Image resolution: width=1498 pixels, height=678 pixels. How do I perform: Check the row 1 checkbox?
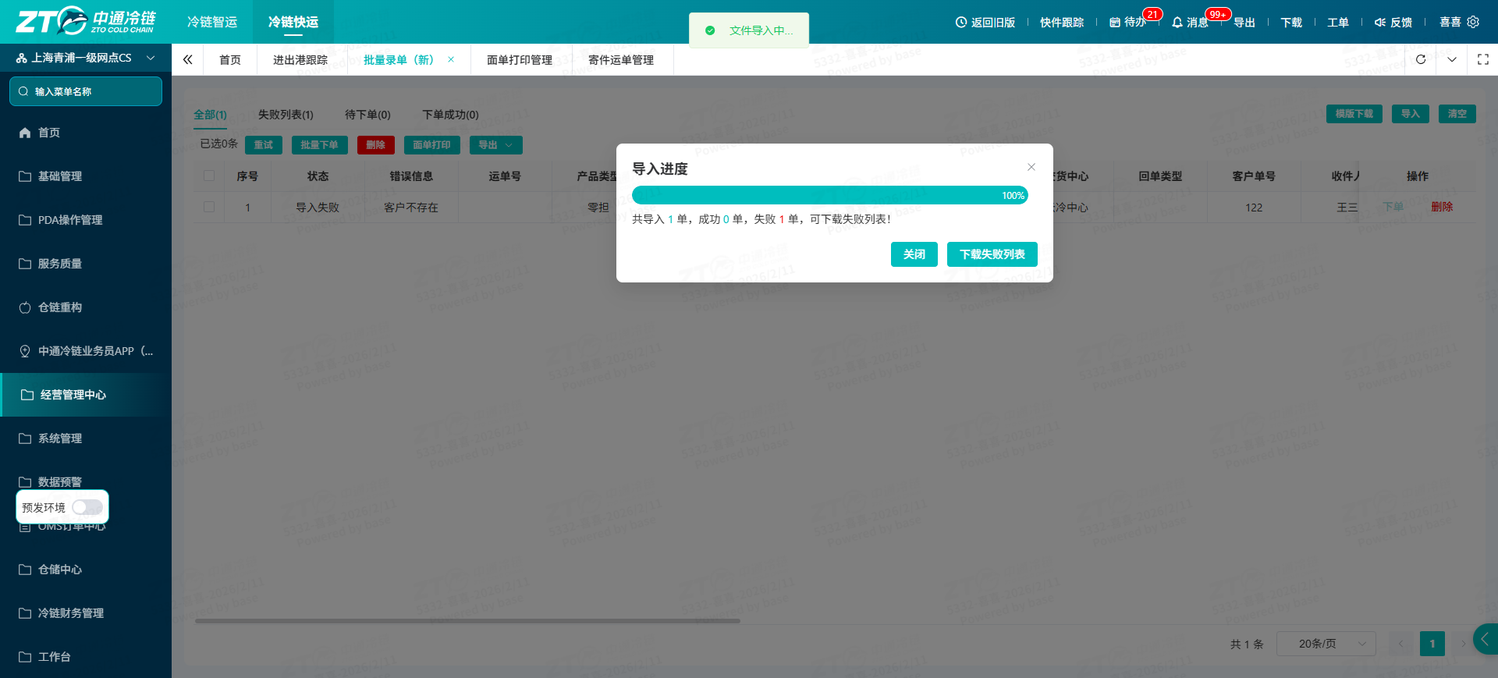click(x=209, y=207)
